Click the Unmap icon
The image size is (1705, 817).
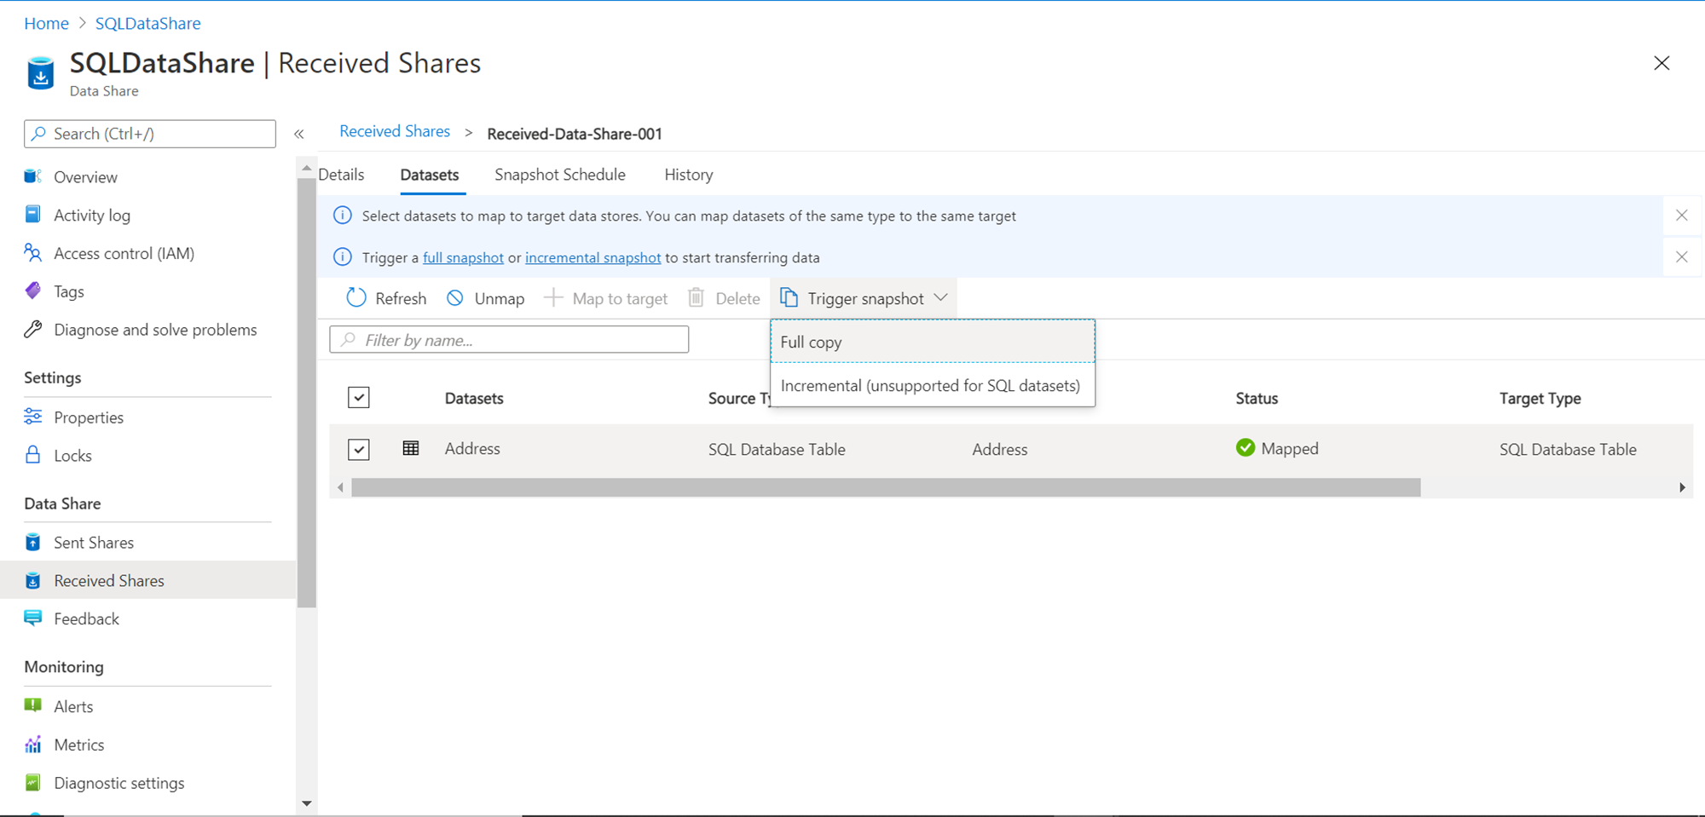coord(455,298)
